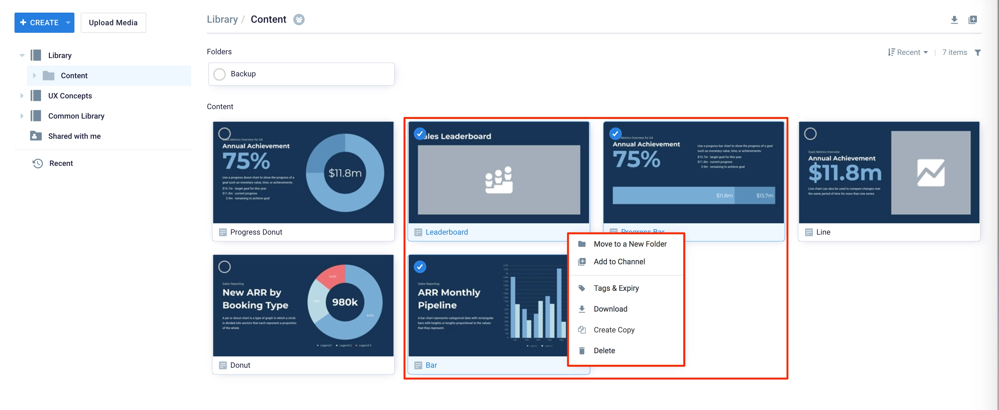Image resolution: width=999 pixels, height=410 pixels.
Task: Deselect the Leaderboard item checkmark
Action: tap(420, 134)
